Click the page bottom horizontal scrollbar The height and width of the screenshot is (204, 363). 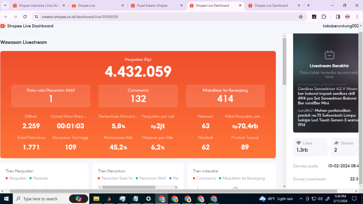[x=173, y=191]
